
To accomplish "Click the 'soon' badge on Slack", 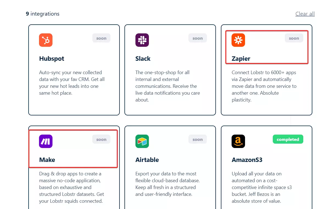I will pyautogui.click(x=198, y=38).
